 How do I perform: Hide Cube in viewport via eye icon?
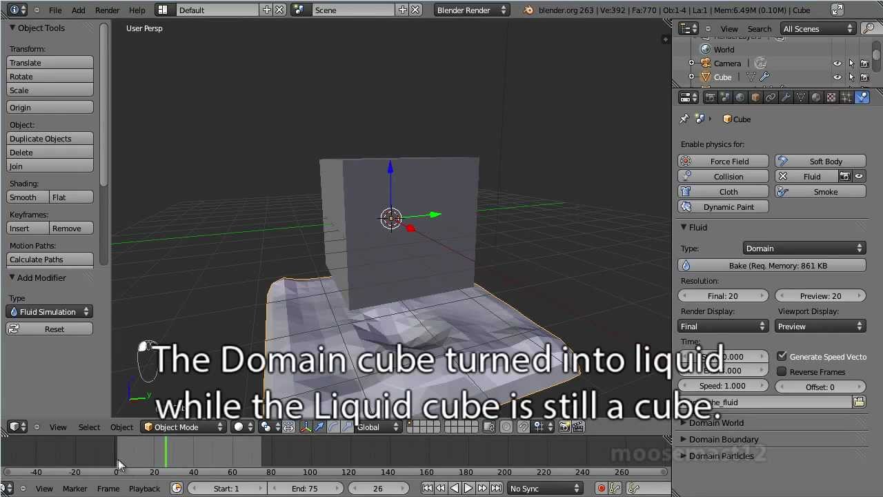click(837, 77)
